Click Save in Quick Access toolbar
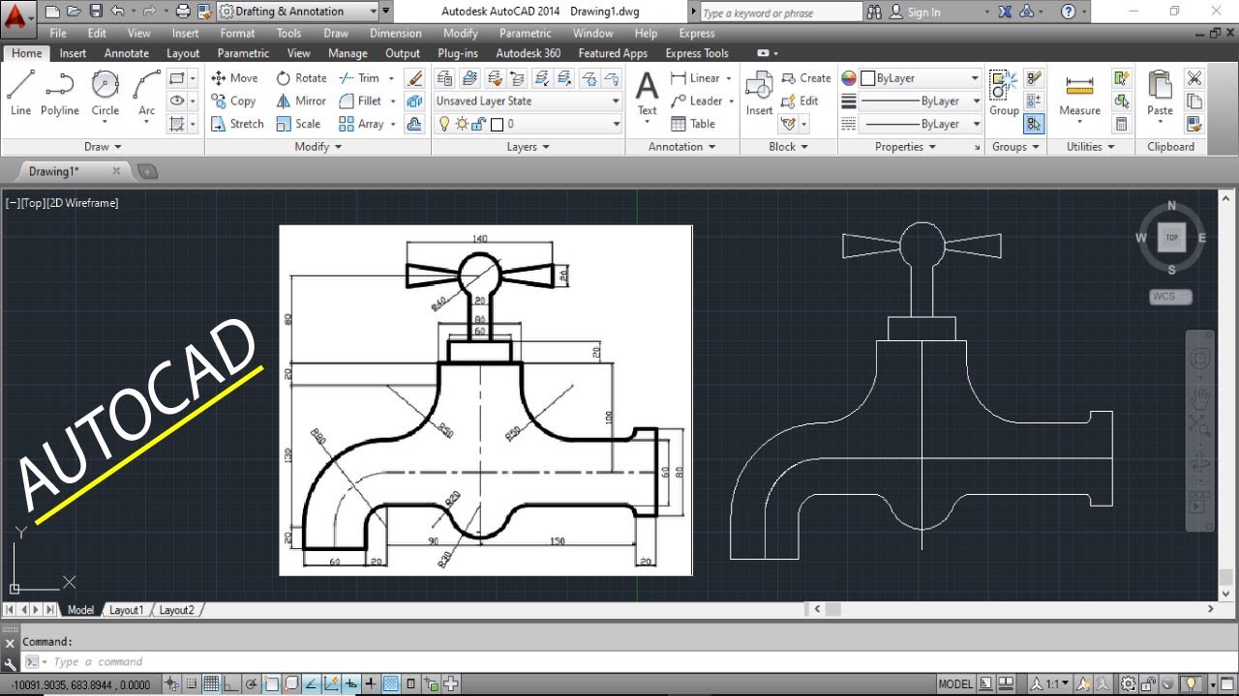1239x696 pixels. 96,12
